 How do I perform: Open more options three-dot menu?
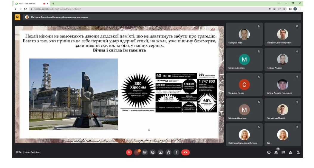[176, 153]
